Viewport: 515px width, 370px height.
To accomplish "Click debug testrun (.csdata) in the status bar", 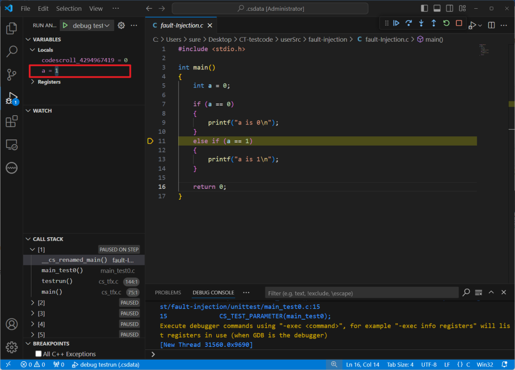I will (106, 364).
